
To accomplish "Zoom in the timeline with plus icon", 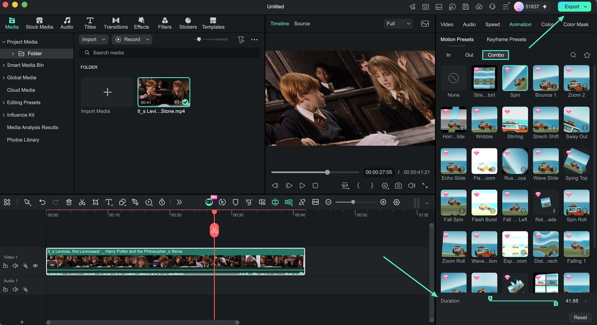I will tap(383, 202).
